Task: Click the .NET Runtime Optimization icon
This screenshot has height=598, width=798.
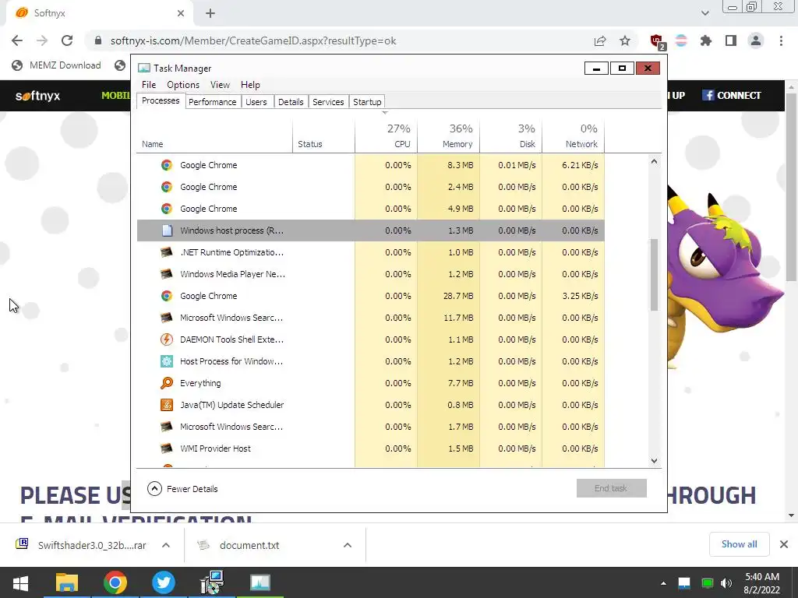Action: (167, 252)
